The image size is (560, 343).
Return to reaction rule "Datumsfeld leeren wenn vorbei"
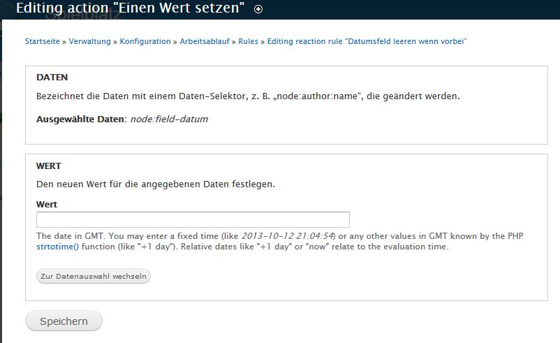tap(367, 41)
